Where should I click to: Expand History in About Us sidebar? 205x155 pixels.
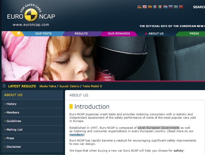coord(11,104)
